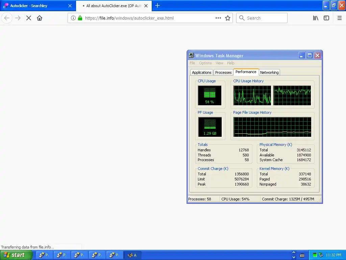Click the keyboard icon in the taskbar

point(302,255)
